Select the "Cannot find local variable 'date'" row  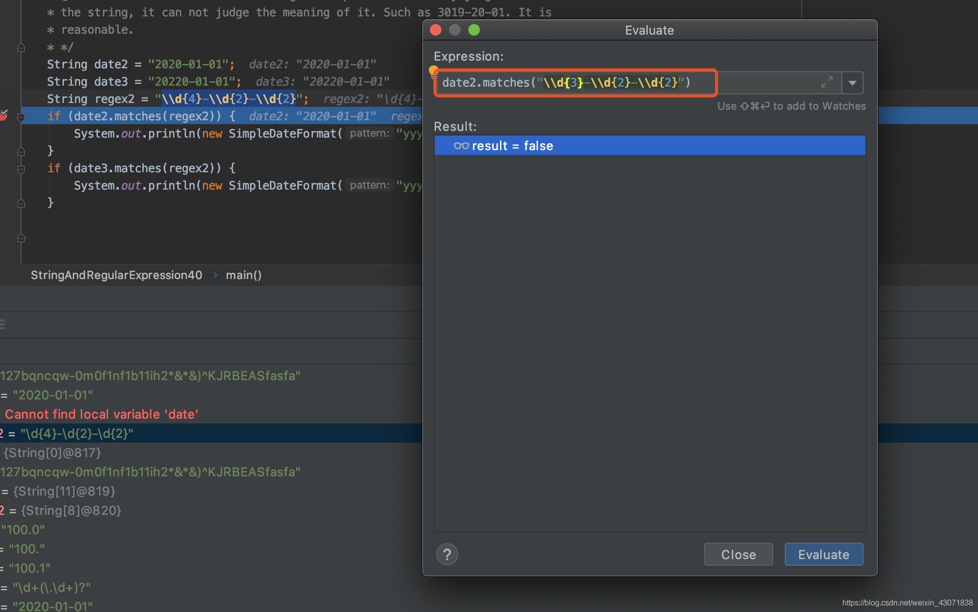click(211, 414)
